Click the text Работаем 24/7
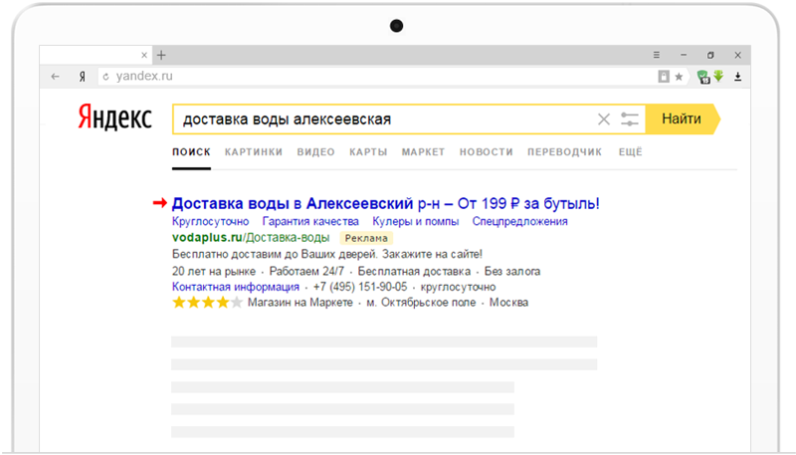The image size is (796, 455). (306, 271)
